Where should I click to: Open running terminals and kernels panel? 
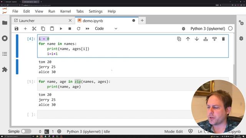(x=5, y=38)
